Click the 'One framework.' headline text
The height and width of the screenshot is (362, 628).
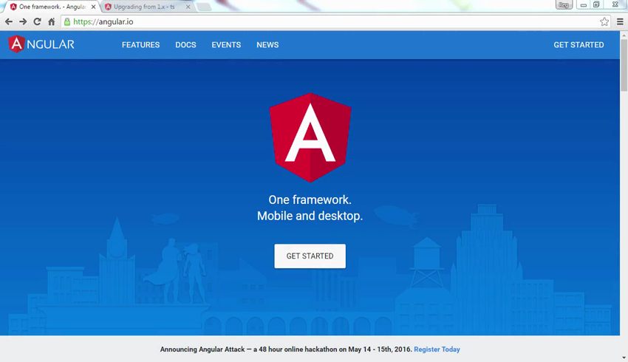coord(310,199)
